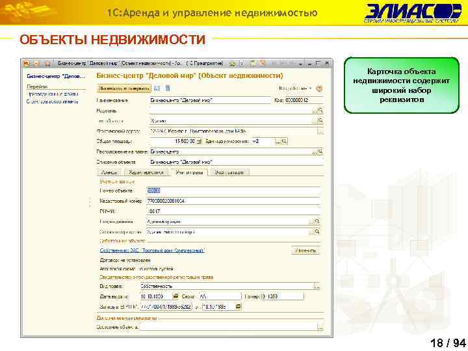Click the Фактический адрес field
The width and height of the screenshot is (468, 351).
(233, 131)
